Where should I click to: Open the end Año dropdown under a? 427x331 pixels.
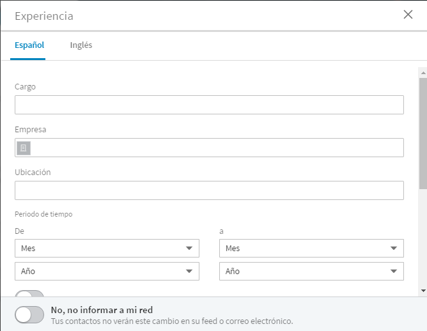tap(311, 271)
